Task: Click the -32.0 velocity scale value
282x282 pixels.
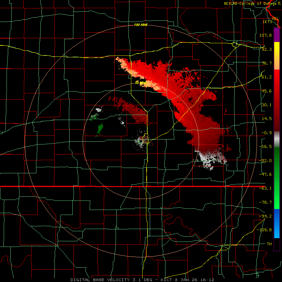Action: click(265, 160)
